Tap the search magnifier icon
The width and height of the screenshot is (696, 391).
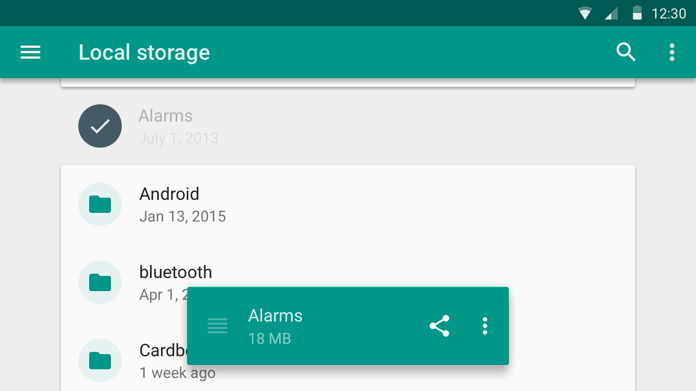coord(626,52)
